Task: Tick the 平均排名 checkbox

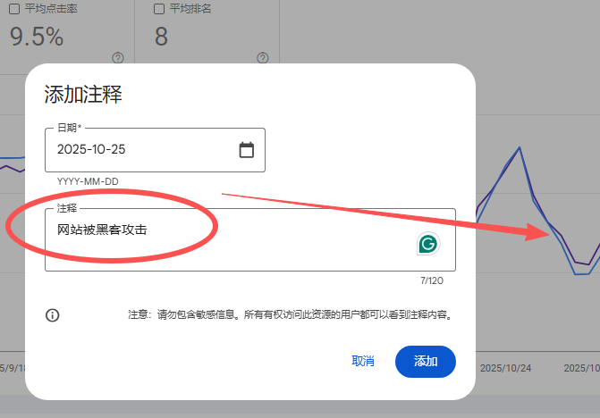Action: (159, 9)
